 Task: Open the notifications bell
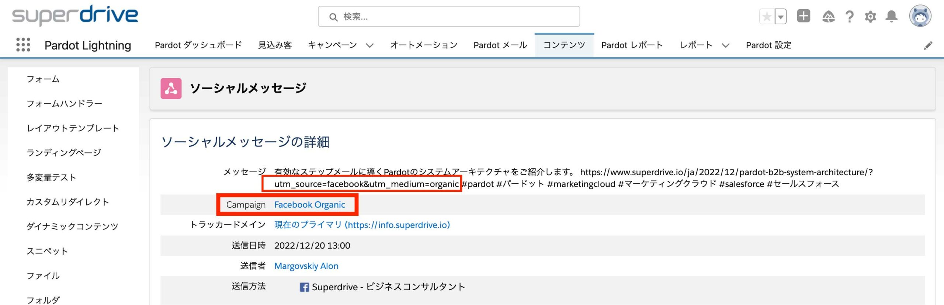892,17
